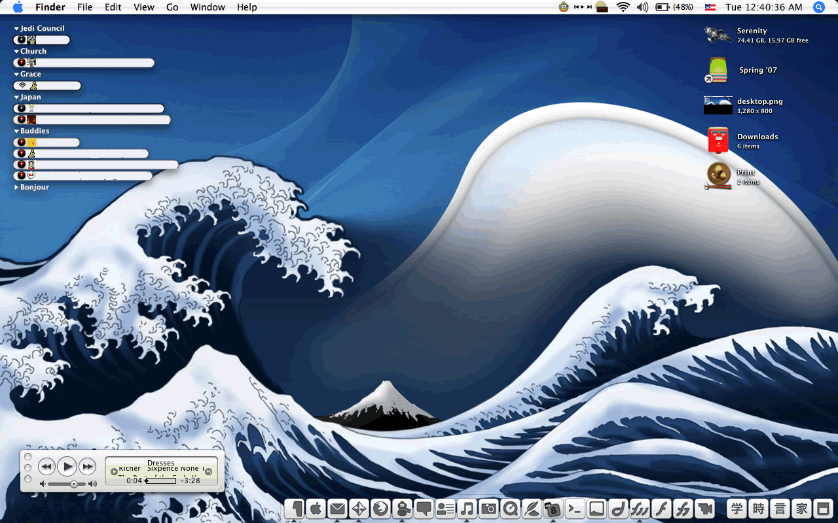Click the circular arrow on iTunes display right

point(208,471)
